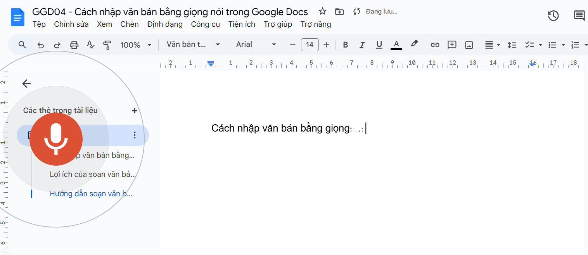
Task: Toggle italic formatting
Action: click(x=362, y=44)
